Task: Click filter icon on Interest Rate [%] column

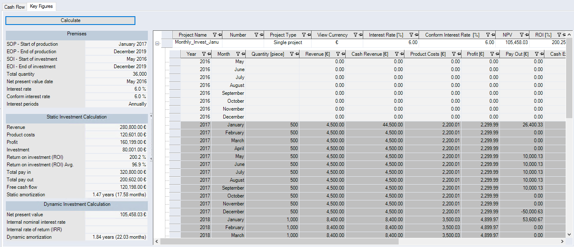Action: pyautogui.click(x=411, y=35)
